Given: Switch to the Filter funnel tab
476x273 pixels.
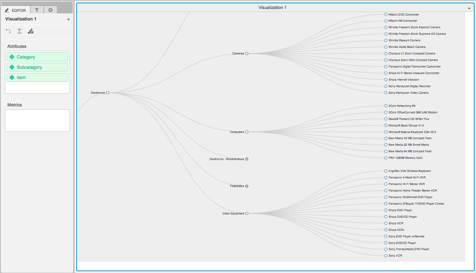Looking at the screenshot, I should coord(37,10).
